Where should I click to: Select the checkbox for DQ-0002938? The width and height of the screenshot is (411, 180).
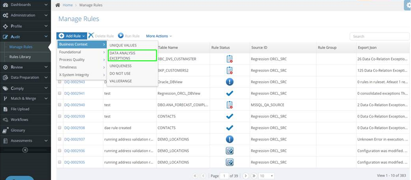tap(60, 128)
